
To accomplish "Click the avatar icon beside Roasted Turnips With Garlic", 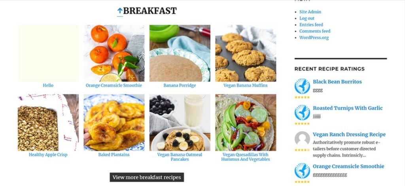I will tap(302, 112).
